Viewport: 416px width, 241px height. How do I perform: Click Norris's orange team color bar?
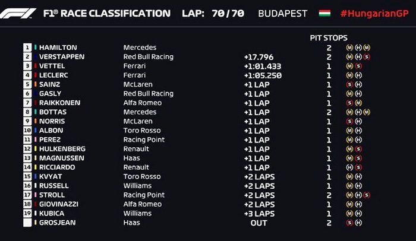[x=36, y=121]
